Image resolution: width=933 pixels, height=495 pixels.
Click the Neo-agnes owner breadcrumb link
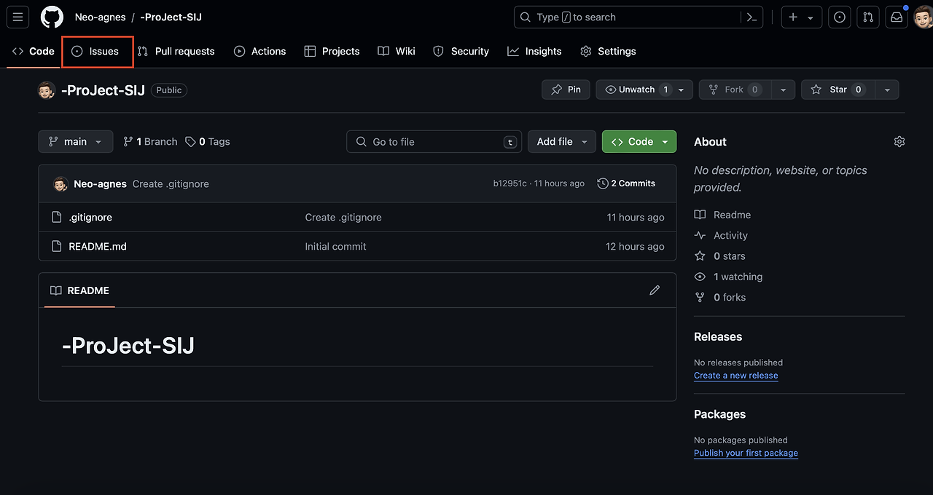point(101,17)
